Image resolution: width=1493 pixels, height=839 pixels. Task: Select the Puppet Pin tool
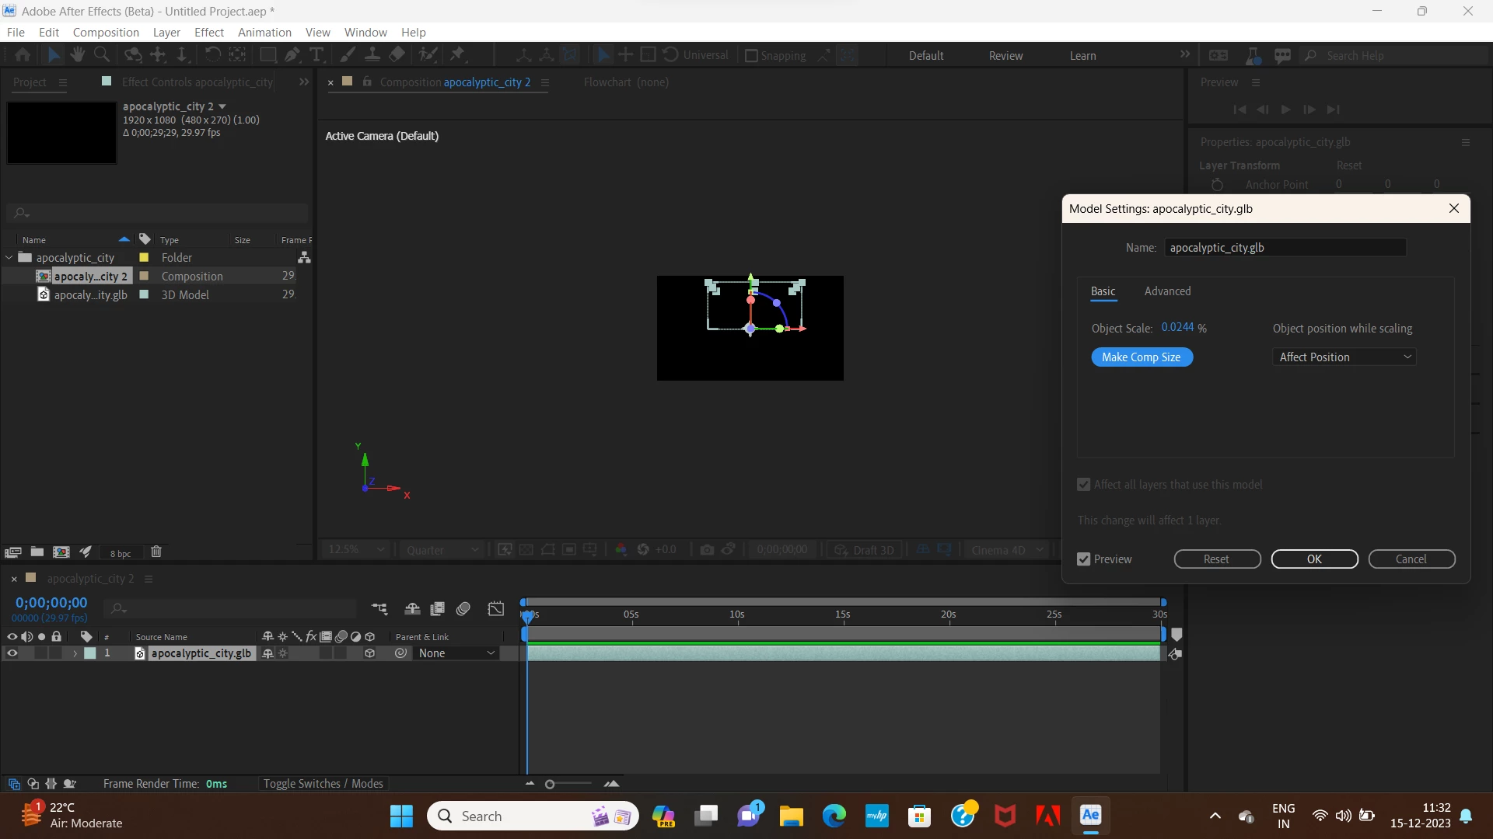[458, 54]
